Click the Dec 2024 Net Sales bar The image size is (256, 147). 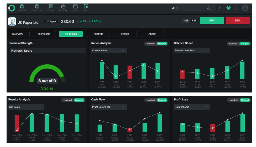tap(77, 123)
